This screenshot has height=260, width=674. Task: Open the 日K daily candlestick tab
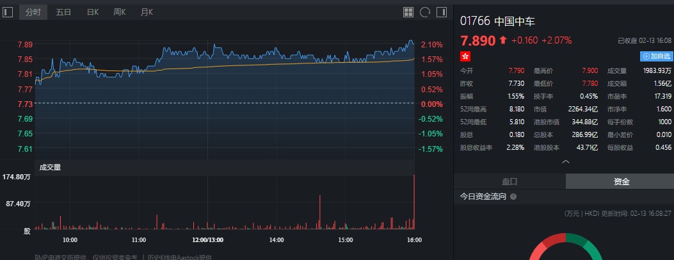[93, 12]
